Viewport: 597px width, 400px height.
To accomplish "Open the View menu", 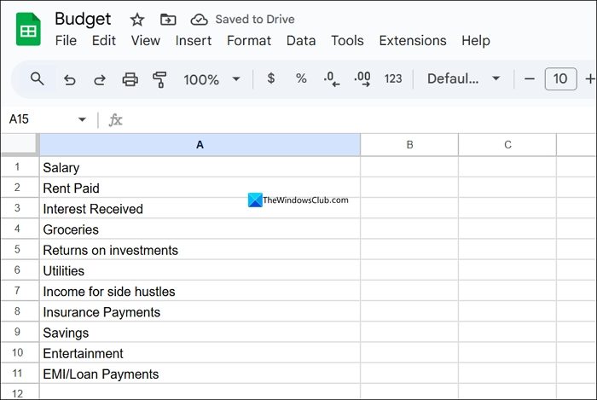I will point(146,41).
